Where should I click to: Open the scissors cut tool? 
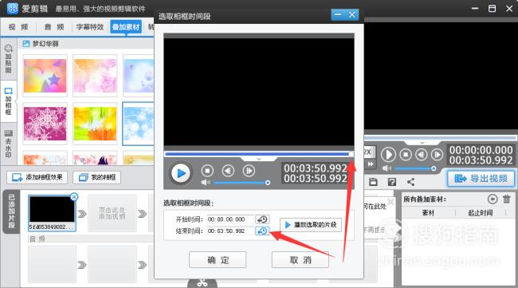[x=202, y=283]
